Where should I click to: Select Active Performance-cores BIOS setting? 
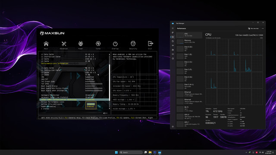tap(53, 102)
